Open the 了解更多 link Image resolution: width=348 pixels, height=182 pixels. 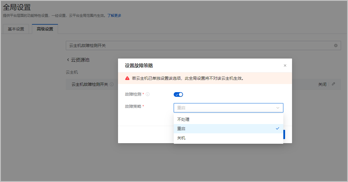click(x=114, y=15)
